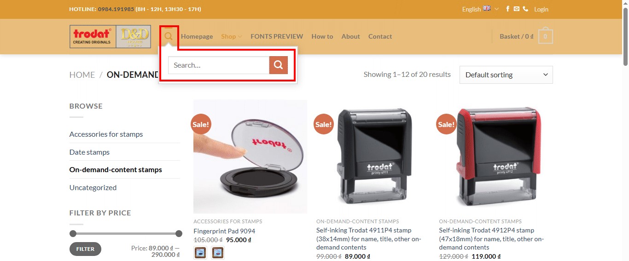
Task: Click the right price slider handle
Action: point(179,233)
